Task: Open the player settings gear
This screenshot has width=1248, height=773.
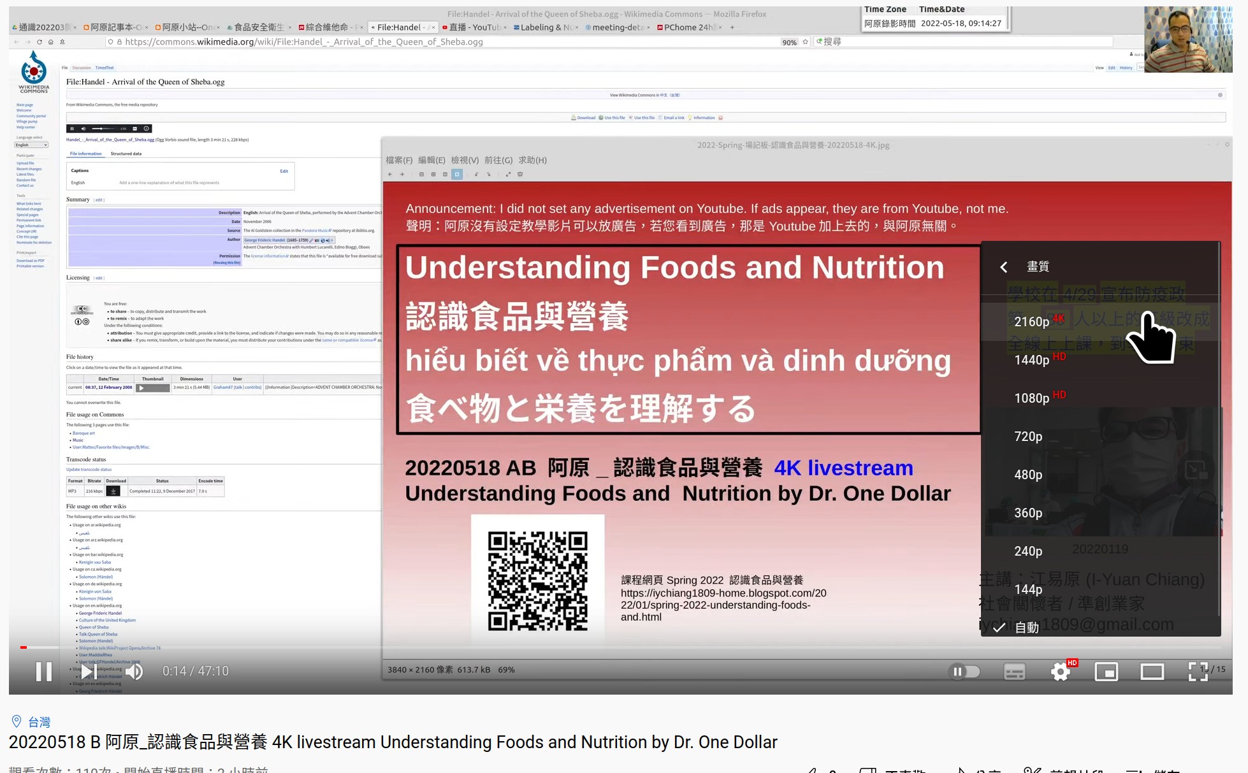Action: [x=1061, y=671]
